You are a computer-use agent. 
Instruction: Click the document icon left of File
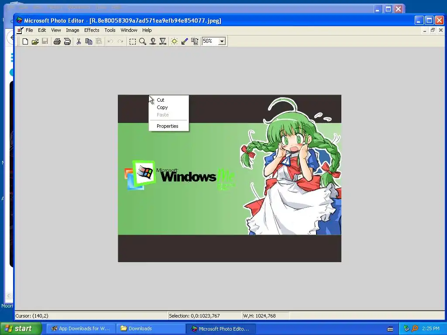[x=20, y=30]
